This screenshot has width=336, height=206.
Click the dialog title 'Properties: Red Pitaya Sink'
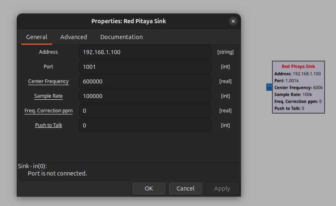click(128, 21)
